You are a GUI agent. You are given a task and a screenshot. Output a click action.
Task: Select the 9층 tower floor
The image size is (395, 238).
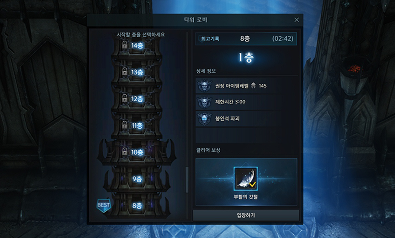137,179
